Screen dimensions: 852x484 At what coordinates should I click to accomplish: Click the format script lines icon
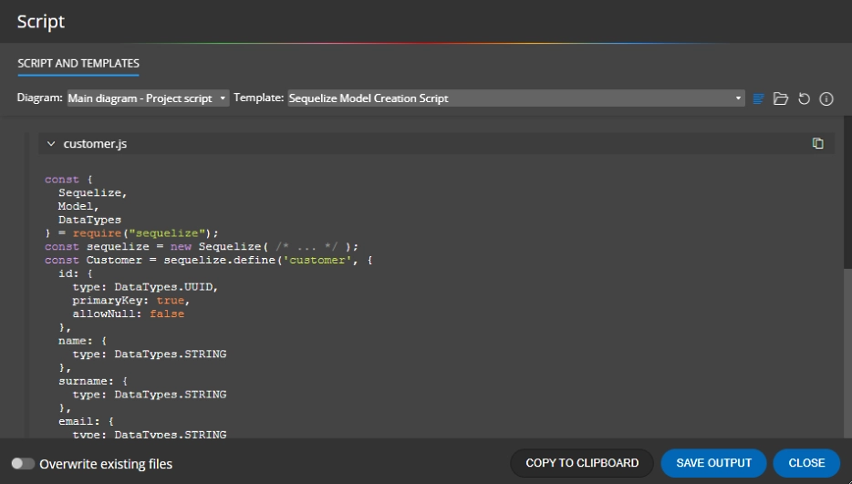pos(759,98)
